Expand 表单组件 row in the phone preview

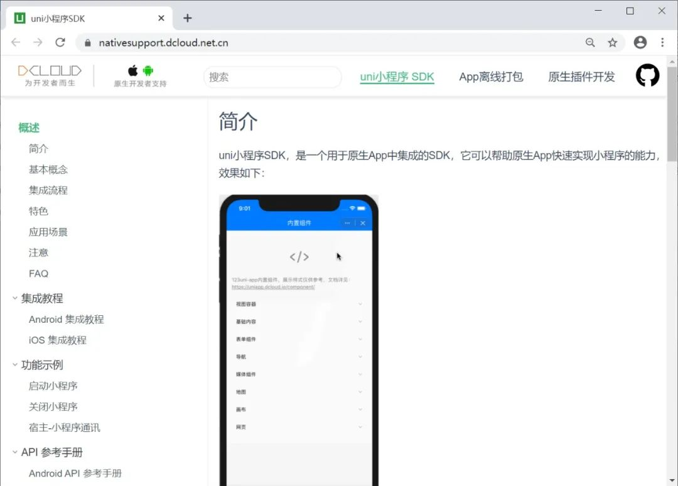pyautogui.click(x=299, y=340)
